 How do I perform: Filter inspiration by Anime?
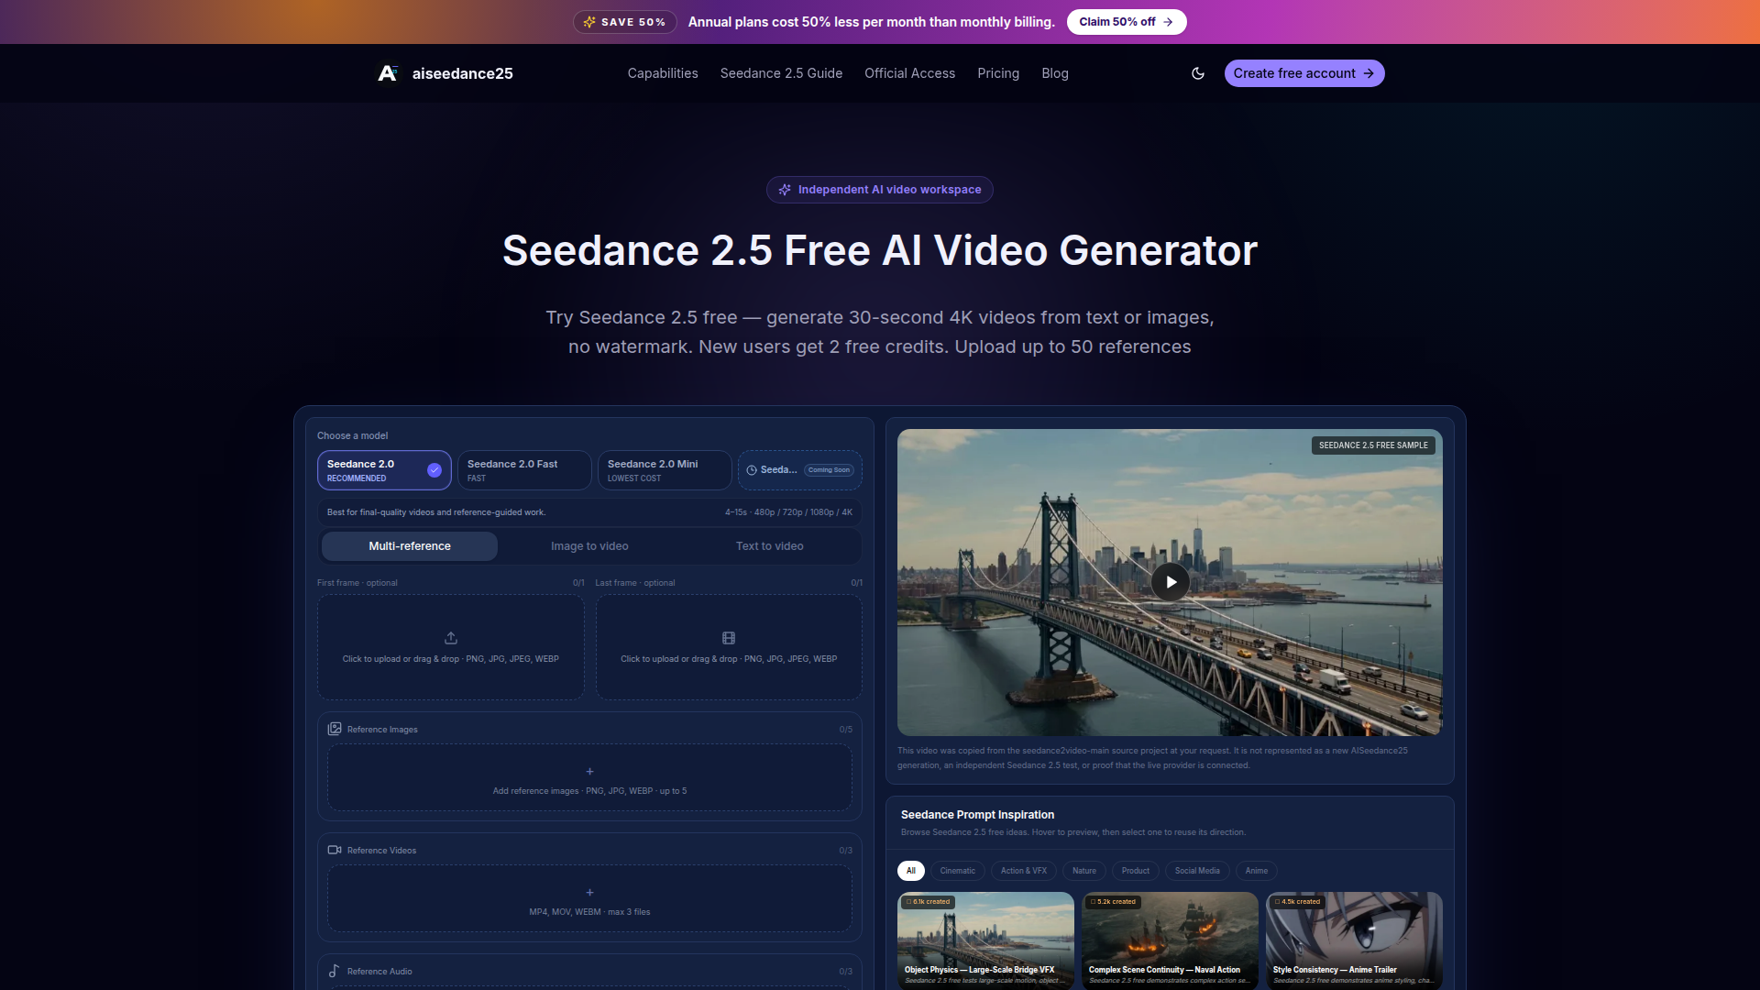click(x=1257, y=871)
